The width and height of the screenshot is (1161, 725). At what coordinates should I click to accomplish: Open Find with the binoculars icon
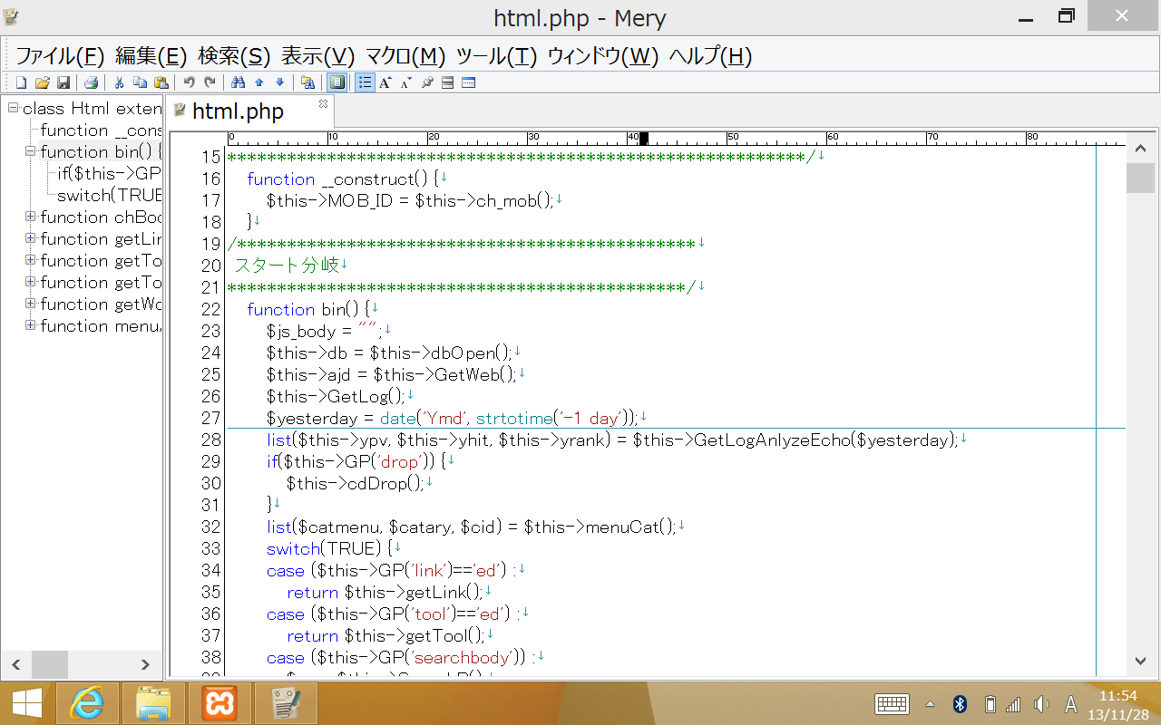coord(239,82)
